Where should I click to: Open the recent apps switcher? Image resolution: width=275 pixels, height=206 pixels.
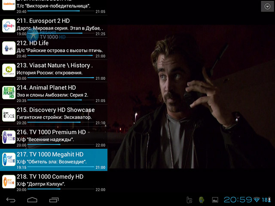click(x=54, y=200)
